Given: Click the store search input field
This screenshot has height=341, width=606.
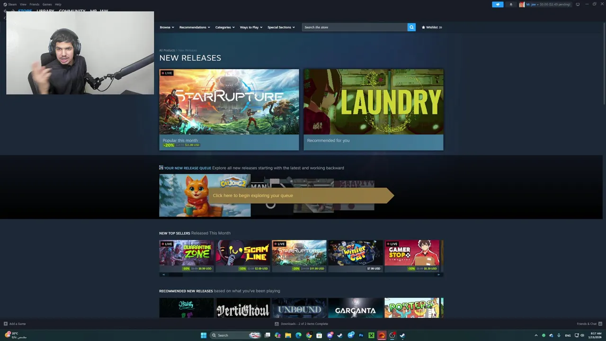Looking at the screenshot, I should [x=355, y=27].
